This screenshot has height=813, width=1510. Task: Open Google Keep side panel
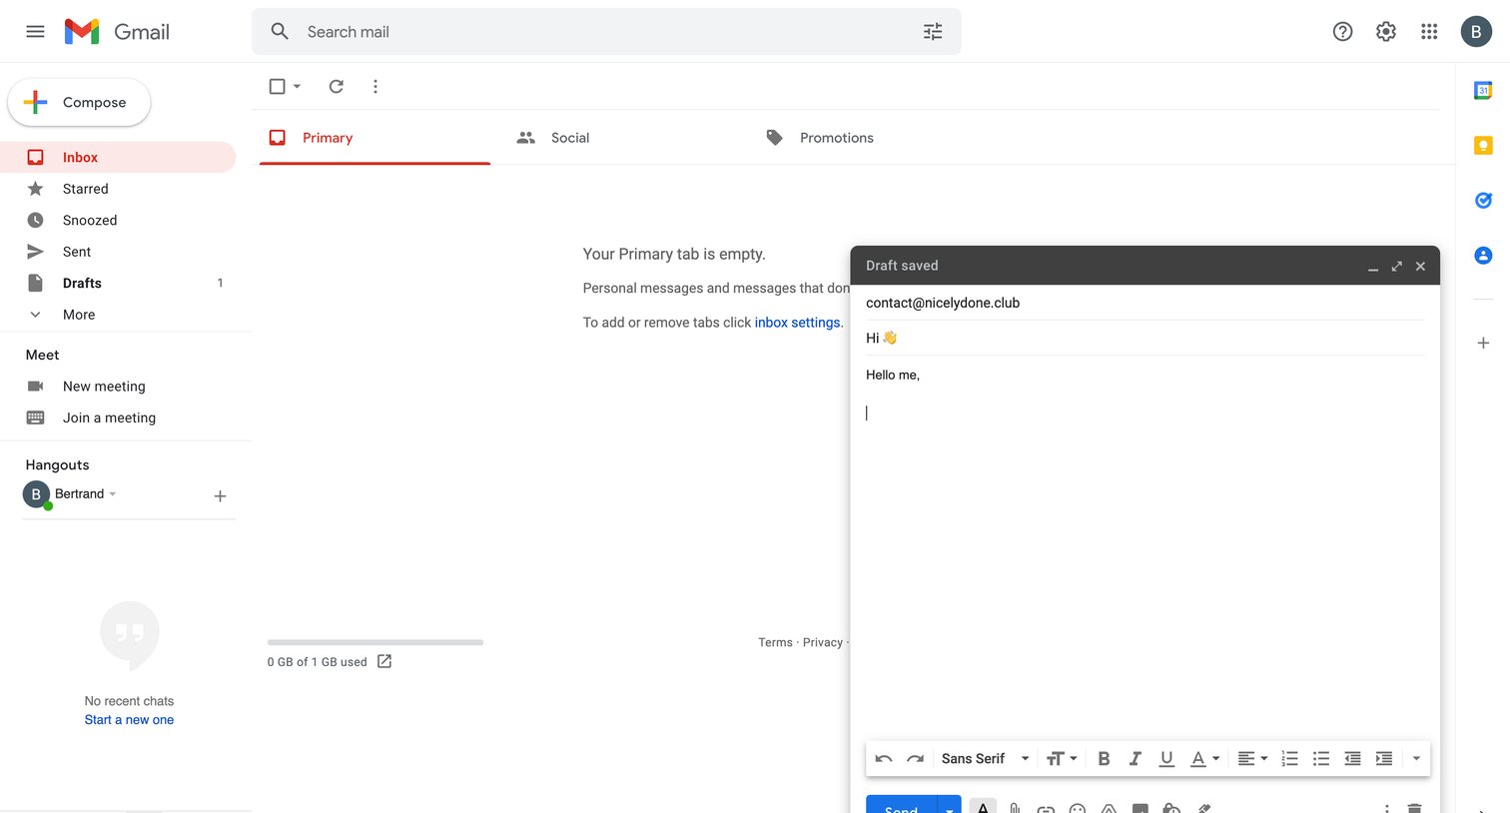tap(1483, 146)
